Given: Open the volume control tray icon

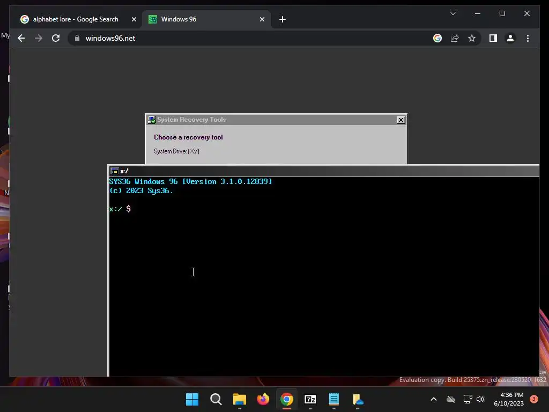Looking at the screenshot, I should coord(480,399).
